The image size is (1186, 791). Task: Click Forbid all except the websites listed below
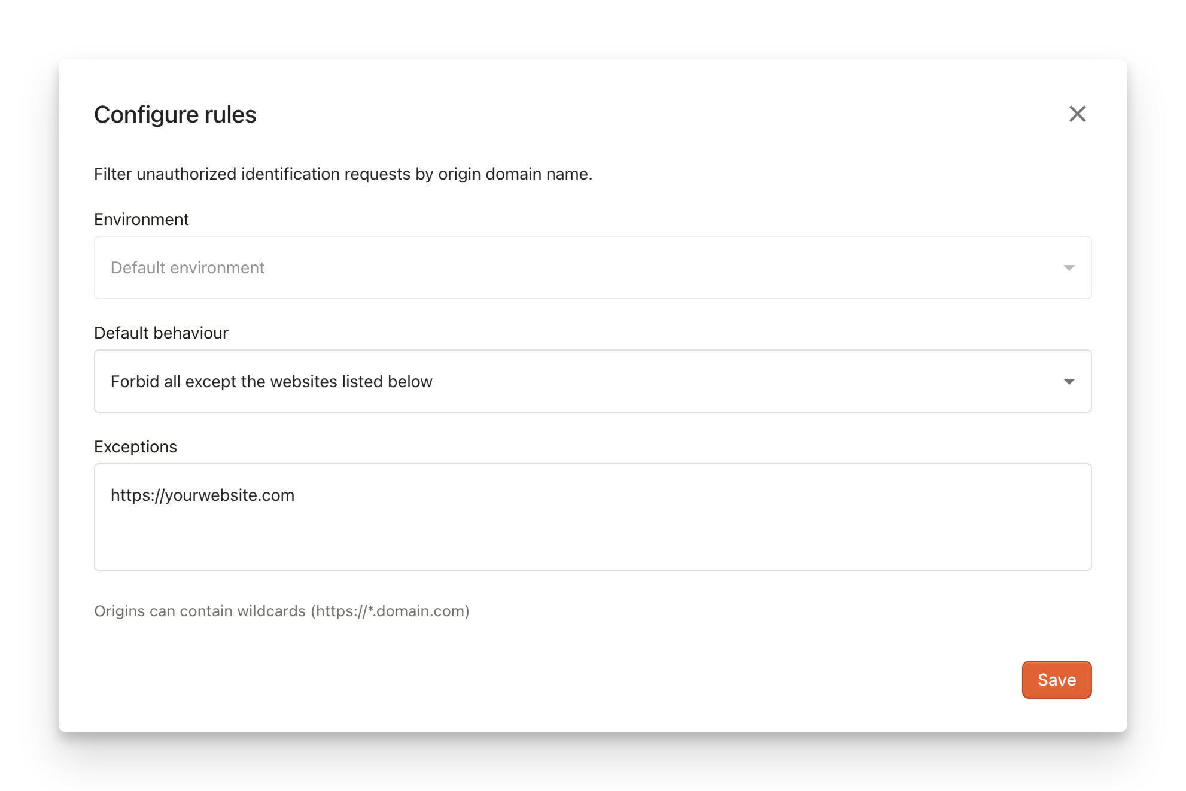(270, 381)
